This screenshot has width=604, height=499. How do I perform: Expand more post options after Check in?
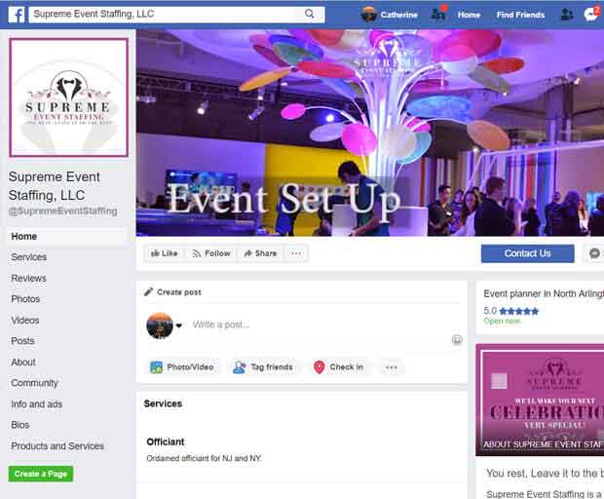392,367
